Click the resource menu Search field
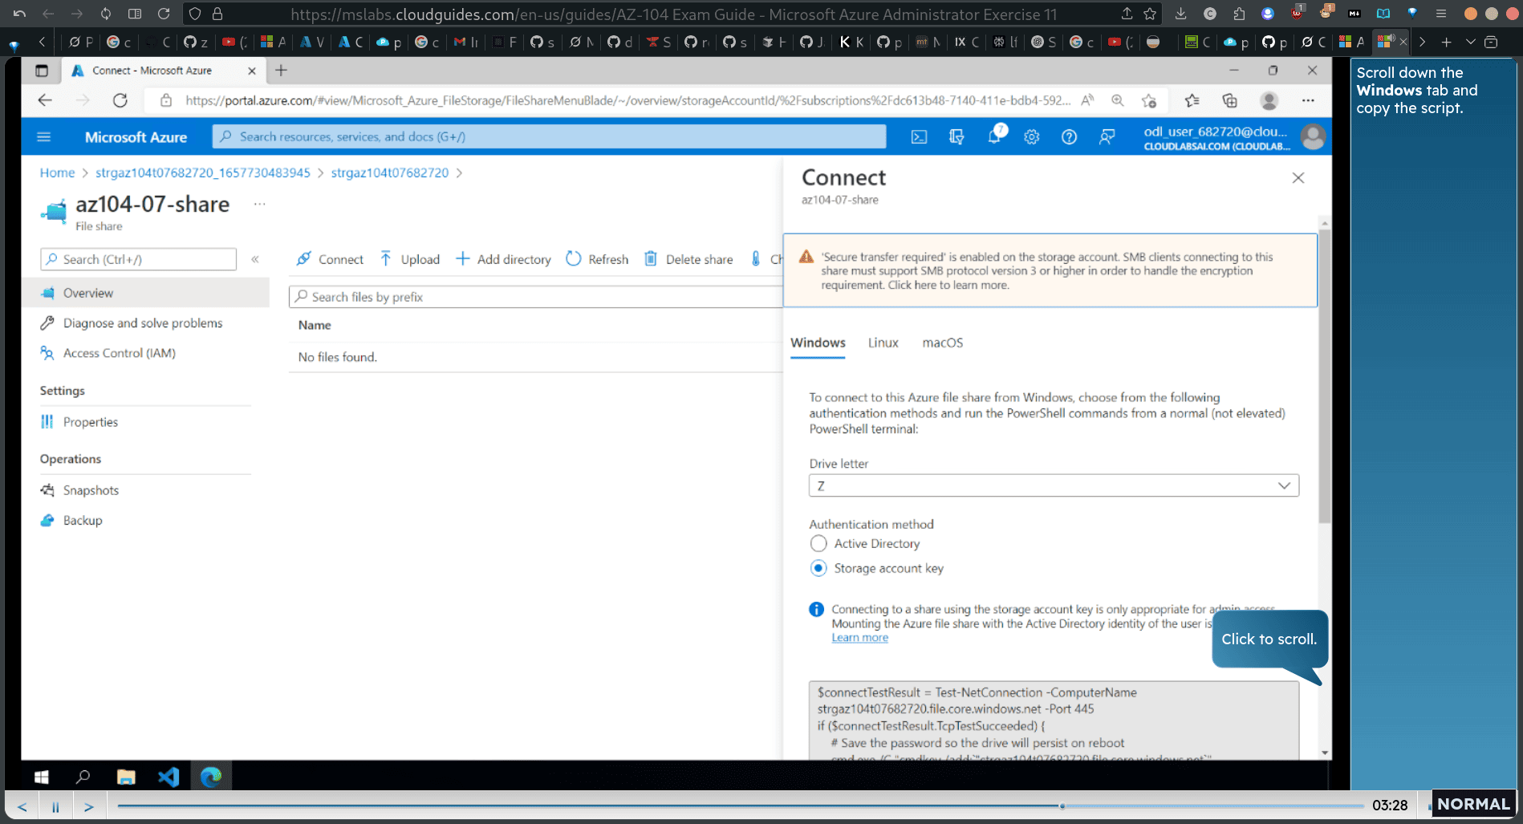Viewport: 1523px width, 824px height. pos(138,259)
